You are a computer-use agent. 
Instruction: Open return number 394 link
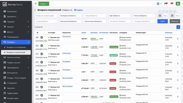37,37
